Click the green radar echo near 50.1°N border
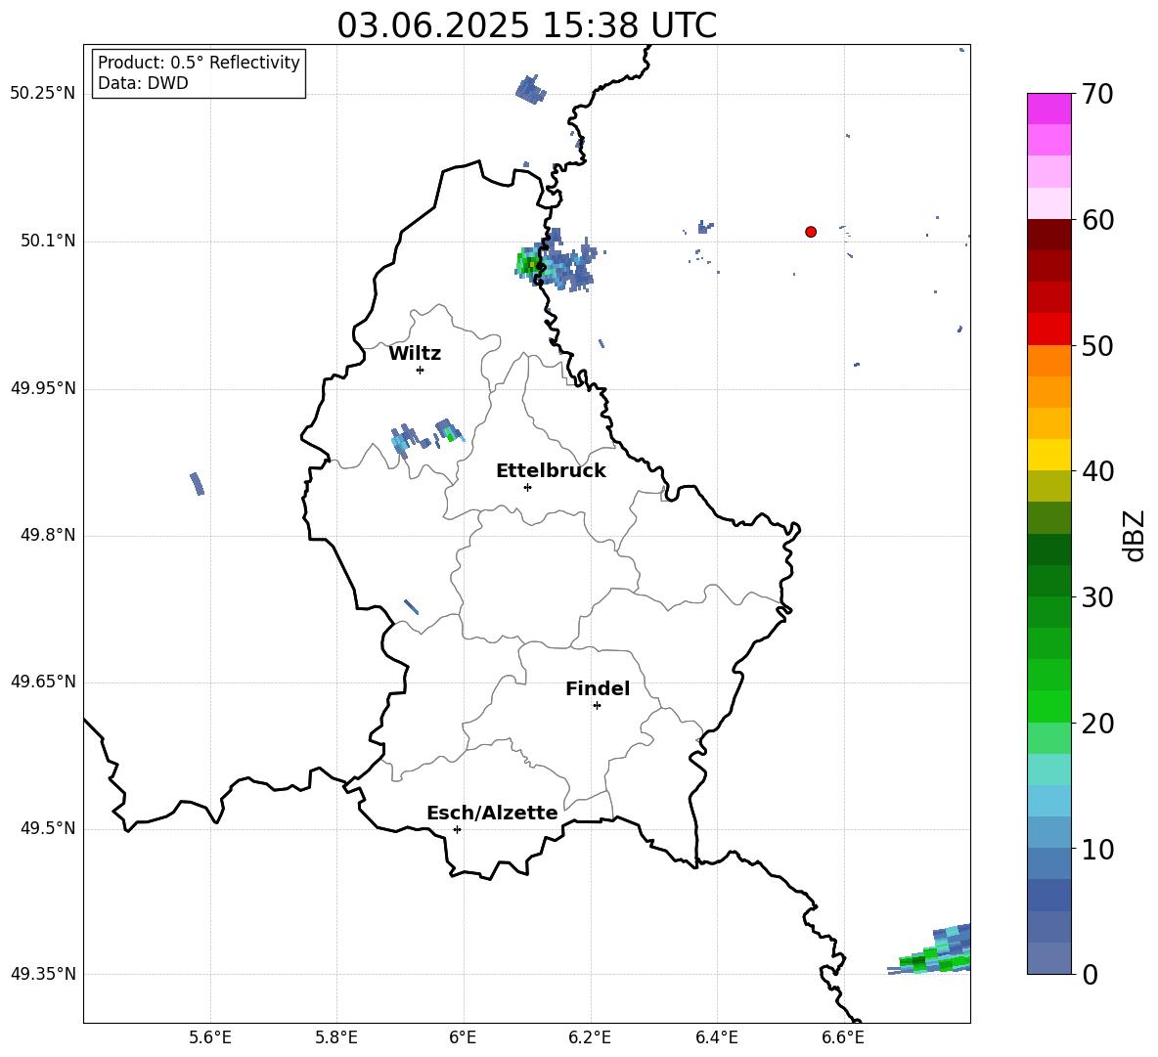Screen dimensions: 1158x1057 click(x=528, y=263)
